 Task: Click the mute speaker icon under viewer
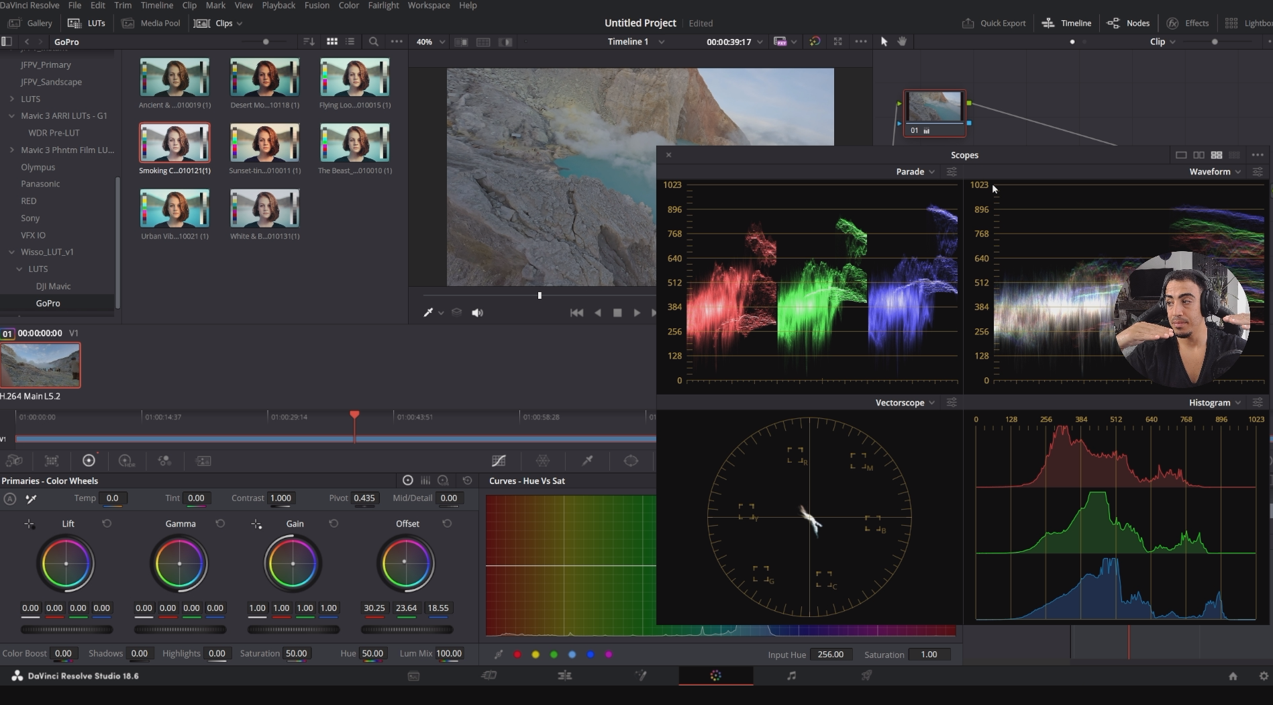click(477, 313)
